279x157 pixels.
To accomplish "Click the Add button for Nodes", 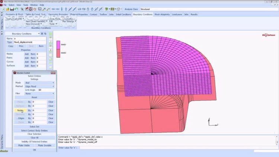I will (x=26, y=54).
